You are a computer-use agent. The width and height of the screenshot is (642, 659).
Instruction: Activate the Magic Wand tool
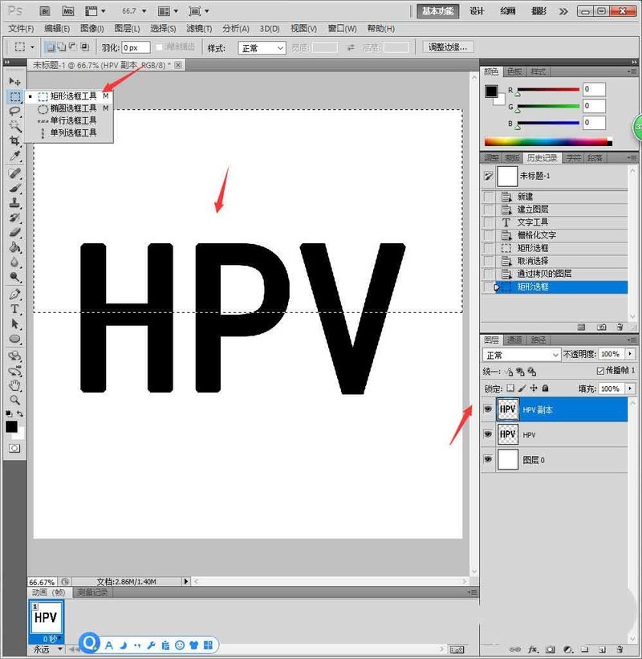click(x=14, y=126)
